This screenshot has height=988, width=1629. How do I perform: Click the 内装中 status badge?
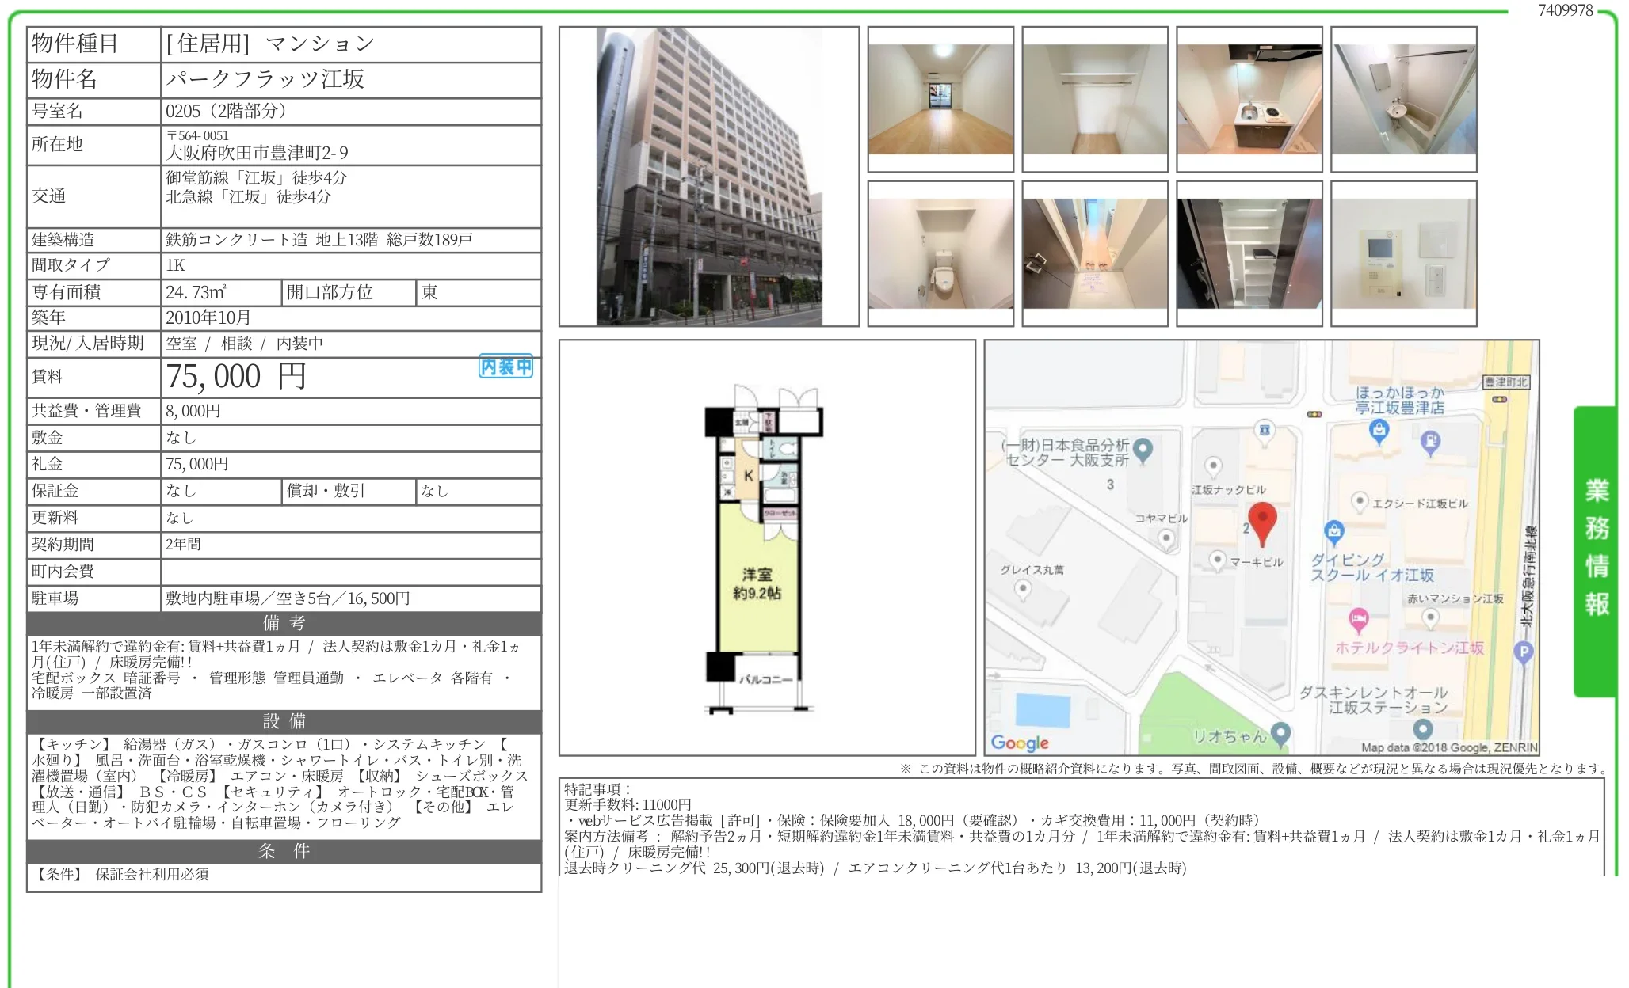pyautogui.click(x=505, y=367)
